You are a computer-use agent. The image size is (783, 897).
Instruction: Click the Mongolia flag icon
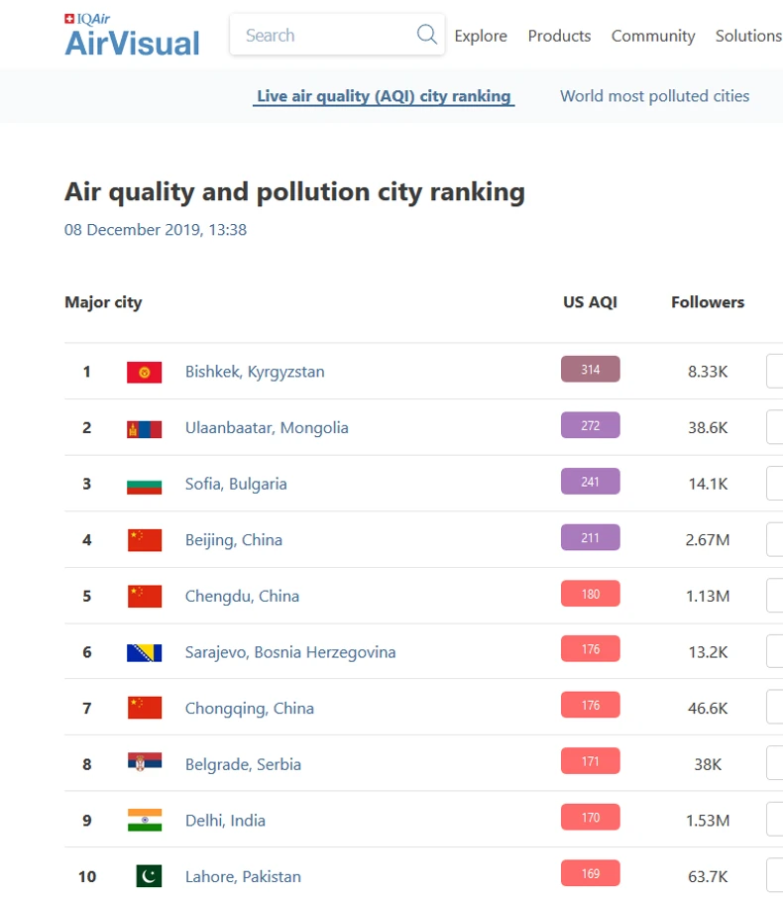[145, 428]
